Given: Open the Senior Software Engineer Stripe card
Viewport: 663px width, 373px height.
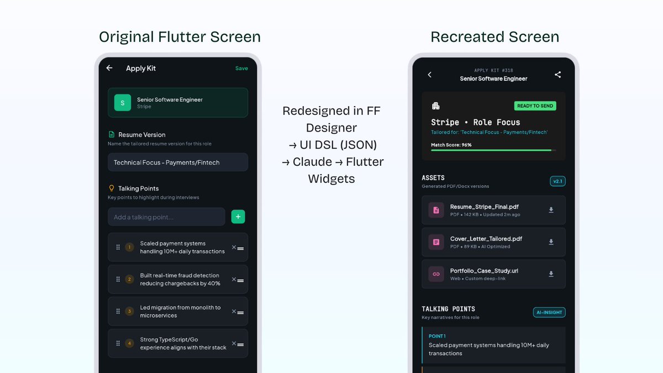Looking at the screenshot, I should click(x=178, y=103).
